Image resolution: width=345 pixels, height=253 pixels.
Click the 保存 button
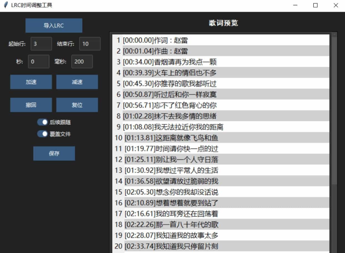(54, 153)
